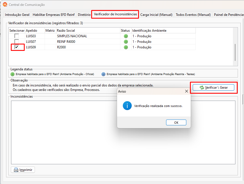Uncheck the LUIS09 Selecionar checkbox
The height and width of the screenshot is (184, 244).
17,47
